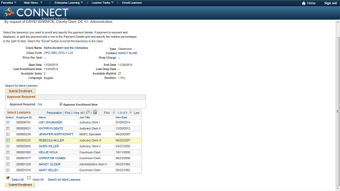This screenshot has height=191, width=340.
Task: Open AMY SHUMAKER name link
Action: [x=50, y=123]
